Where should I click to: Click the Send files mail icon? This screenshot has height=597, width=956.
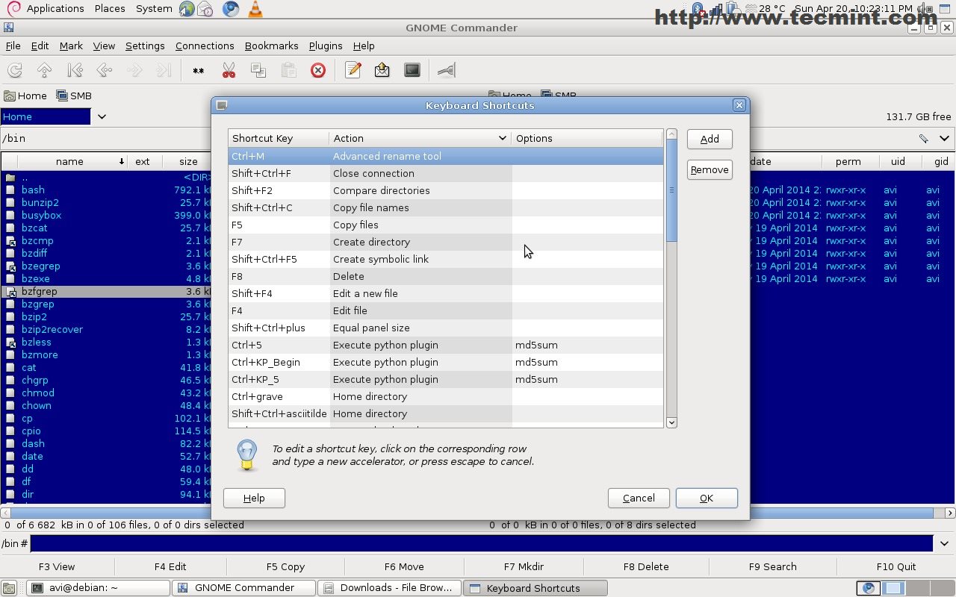pos(382,70)
